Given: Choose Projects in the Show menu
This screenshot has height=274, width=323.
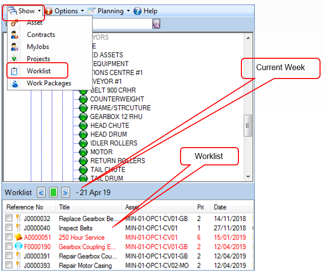Looking at the screenshot, I should [x=39, y=59].
